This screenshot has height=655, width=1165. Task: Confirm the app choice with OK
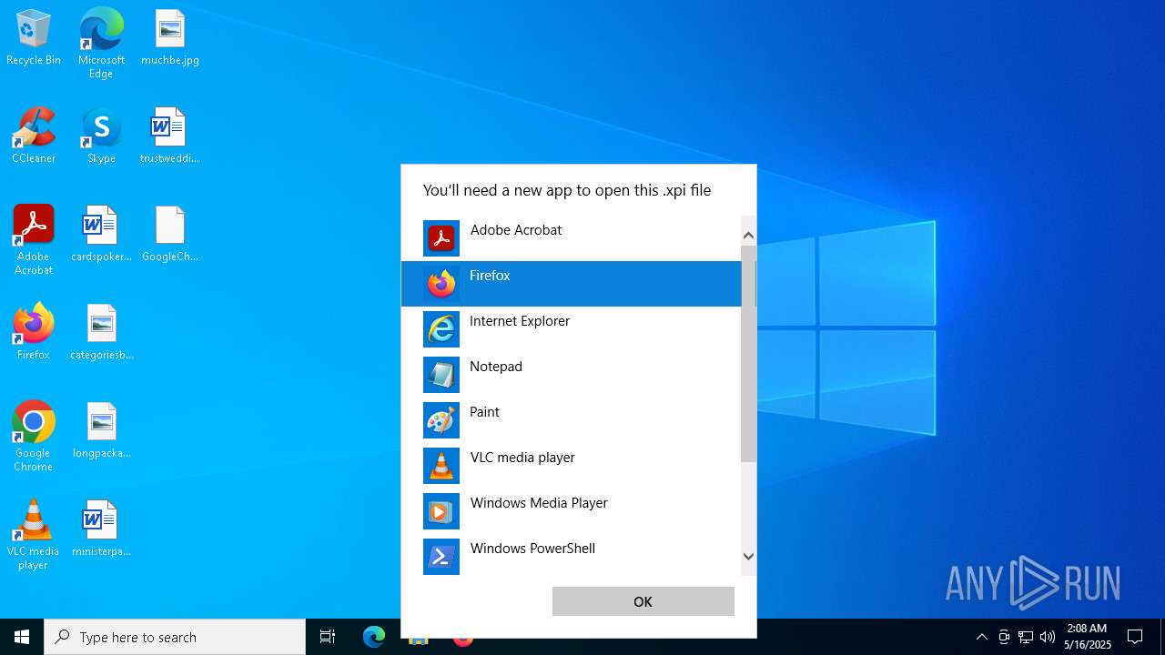[x=643, y=601]
